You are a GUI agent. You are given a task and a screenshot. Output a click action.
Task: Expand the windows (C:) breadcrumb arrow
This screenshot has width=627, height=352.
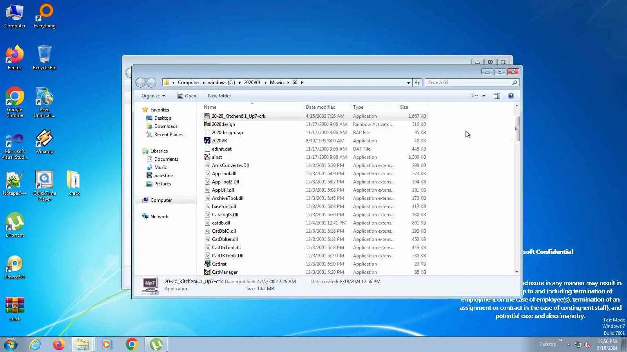[x=239, y=83]
